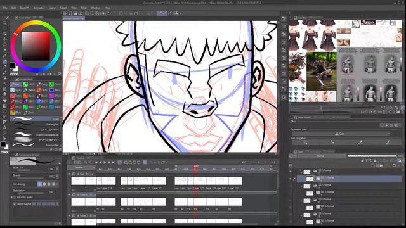Go to the previous frame
Screen dimensions: 406x228
(x=100, y=162)
